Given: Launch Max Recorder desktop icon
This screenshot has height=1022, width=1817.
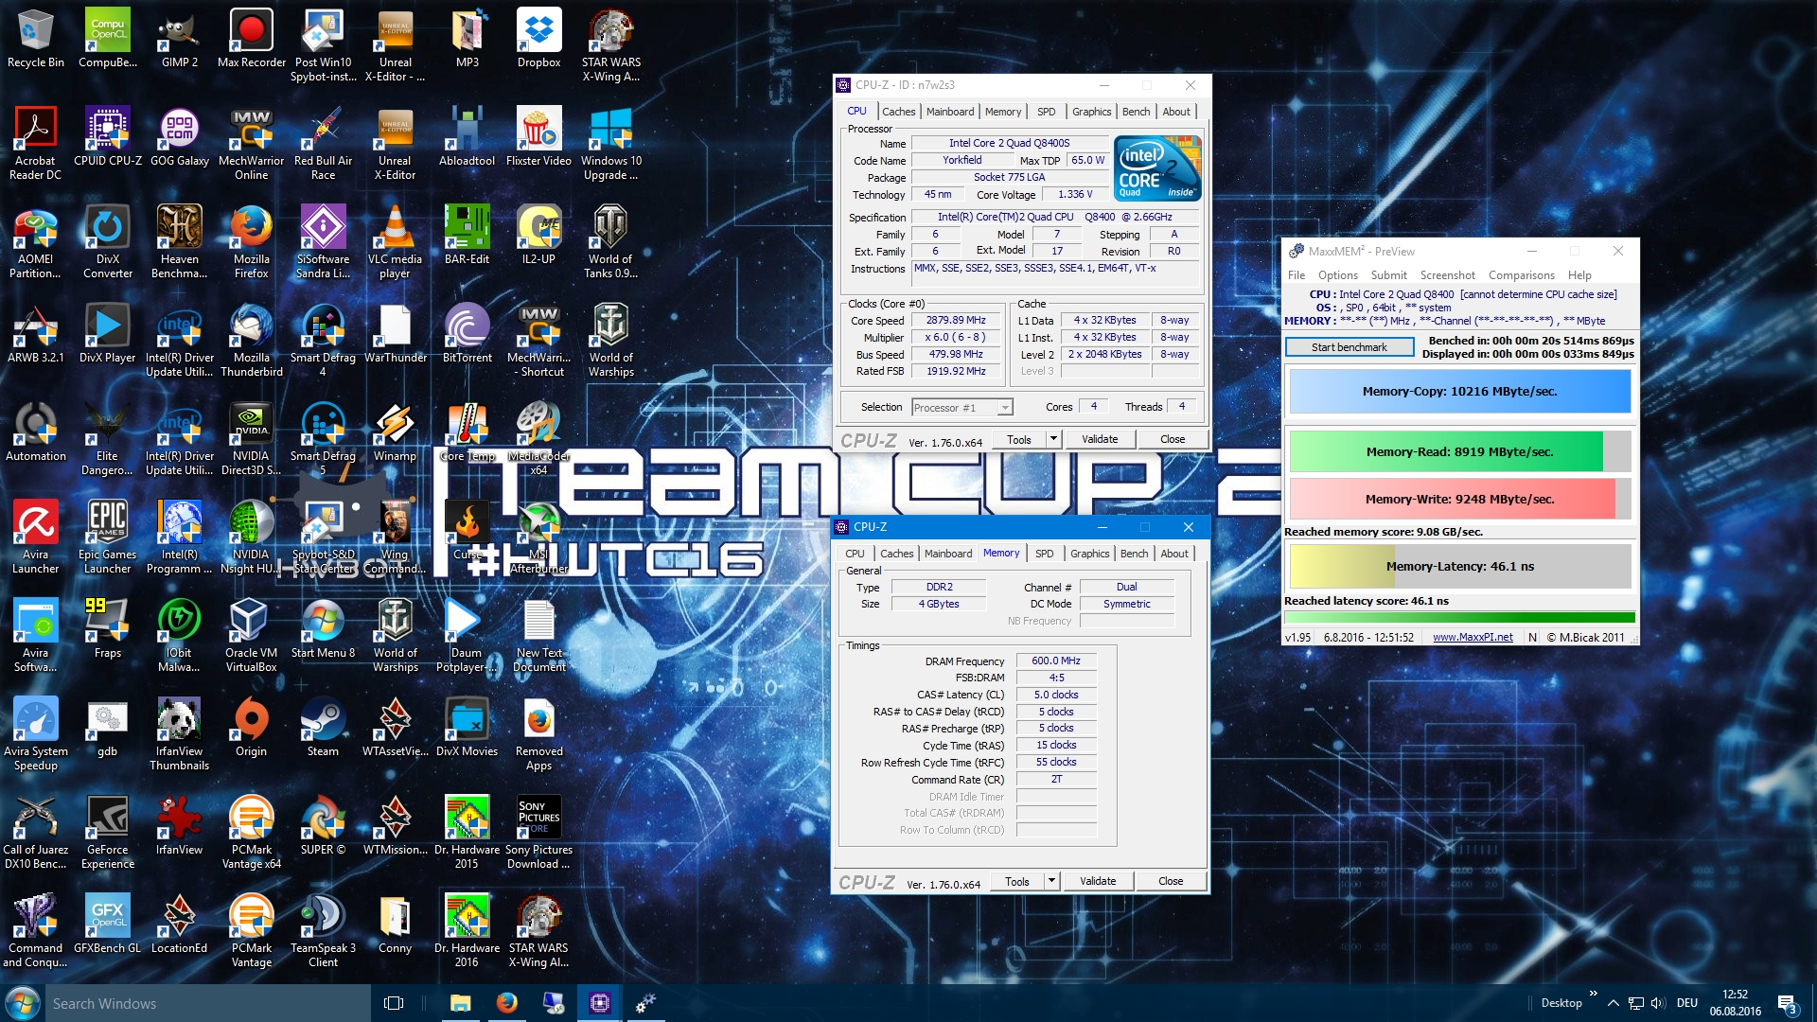Looking at the screenshot, I should pos(252,40).
